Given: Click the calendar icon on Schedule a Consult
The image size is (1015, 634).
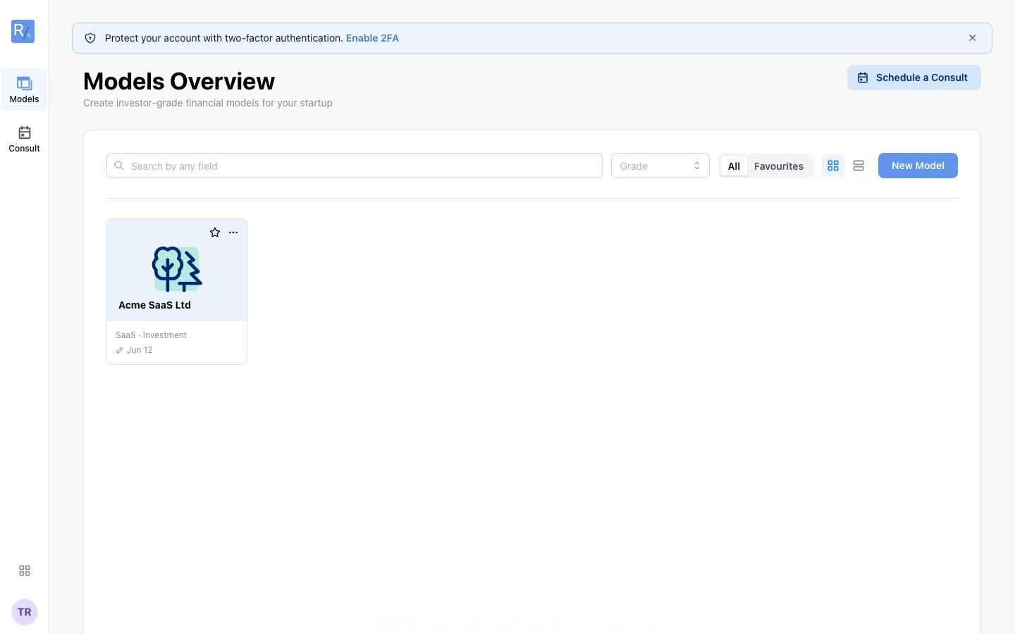Looking at the screenshot, I should coord(863,77).
